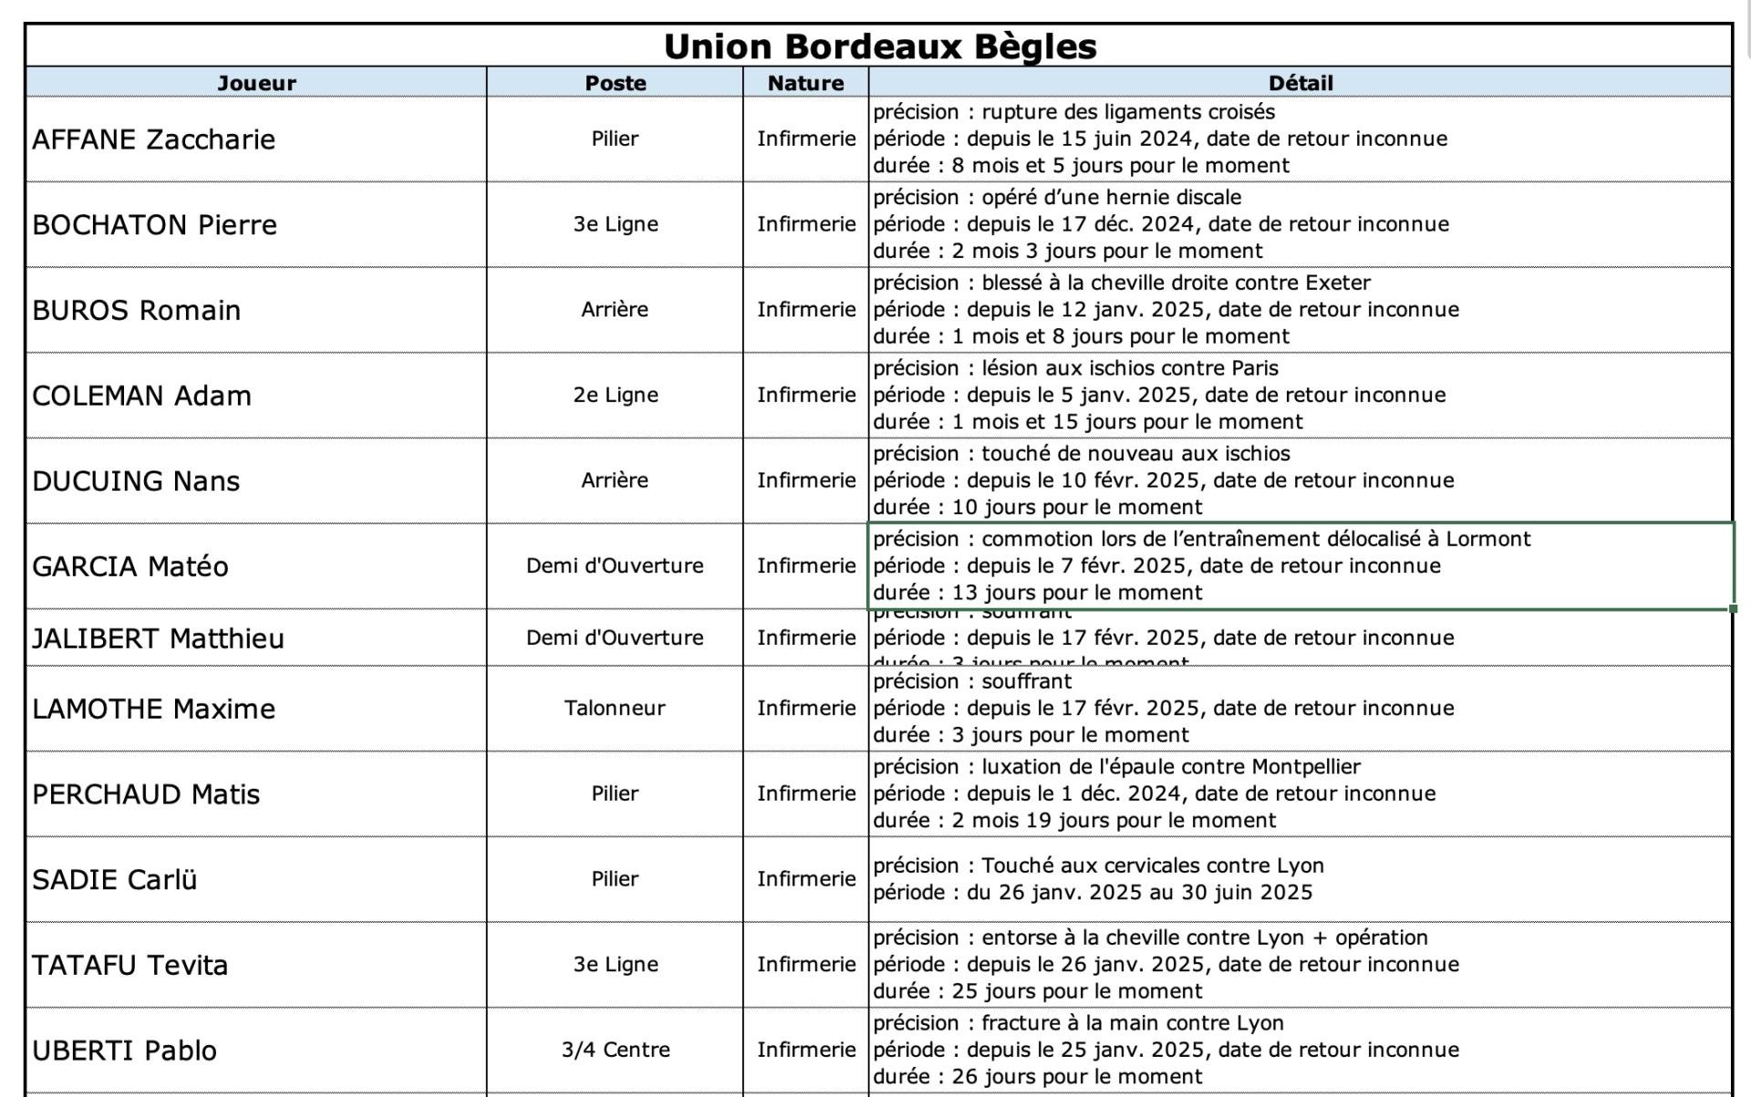Select the SADIE Carlü cell
1751x1097 pixels.
pos(256,879)
